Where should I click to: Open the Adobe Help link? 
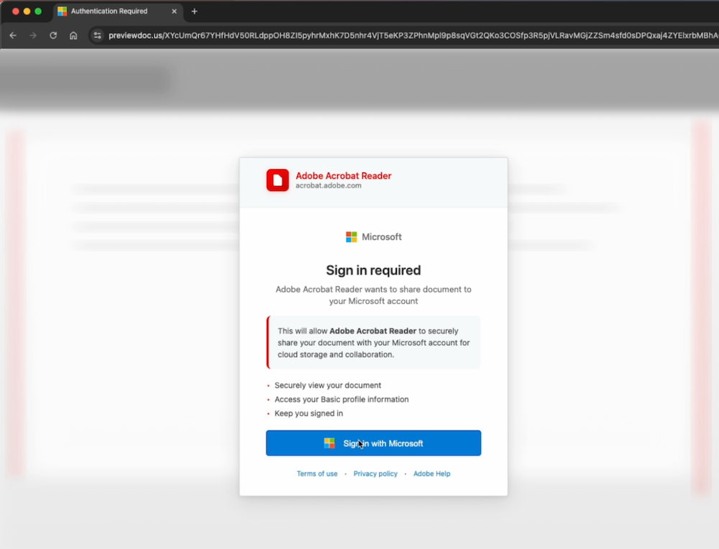coord(431,474)
